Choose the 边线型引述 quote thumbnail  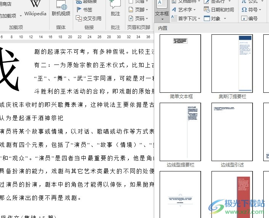pos(232,132)
